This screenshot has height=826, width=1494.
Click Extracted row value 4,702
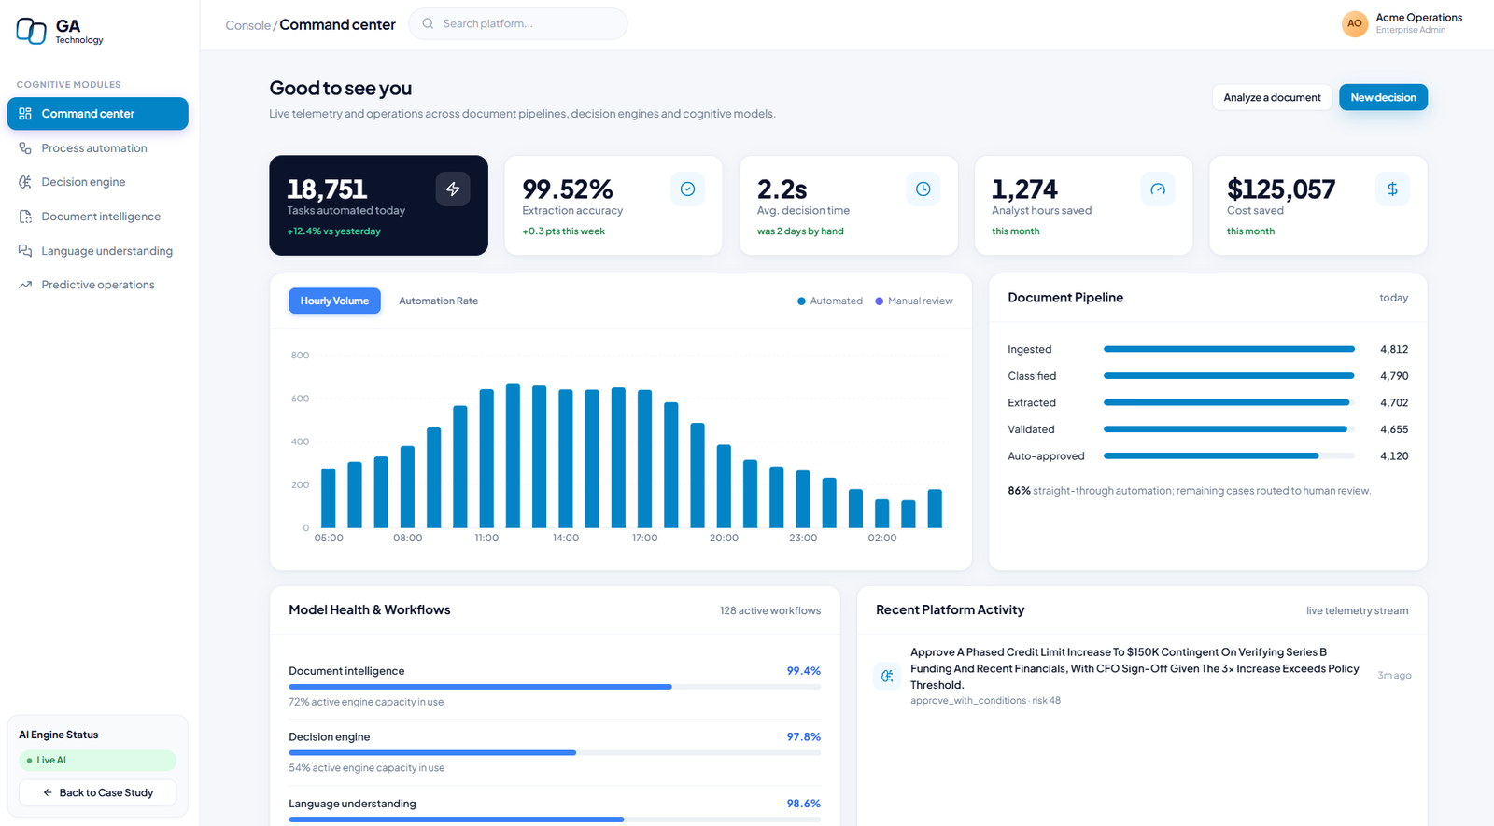1394,403
